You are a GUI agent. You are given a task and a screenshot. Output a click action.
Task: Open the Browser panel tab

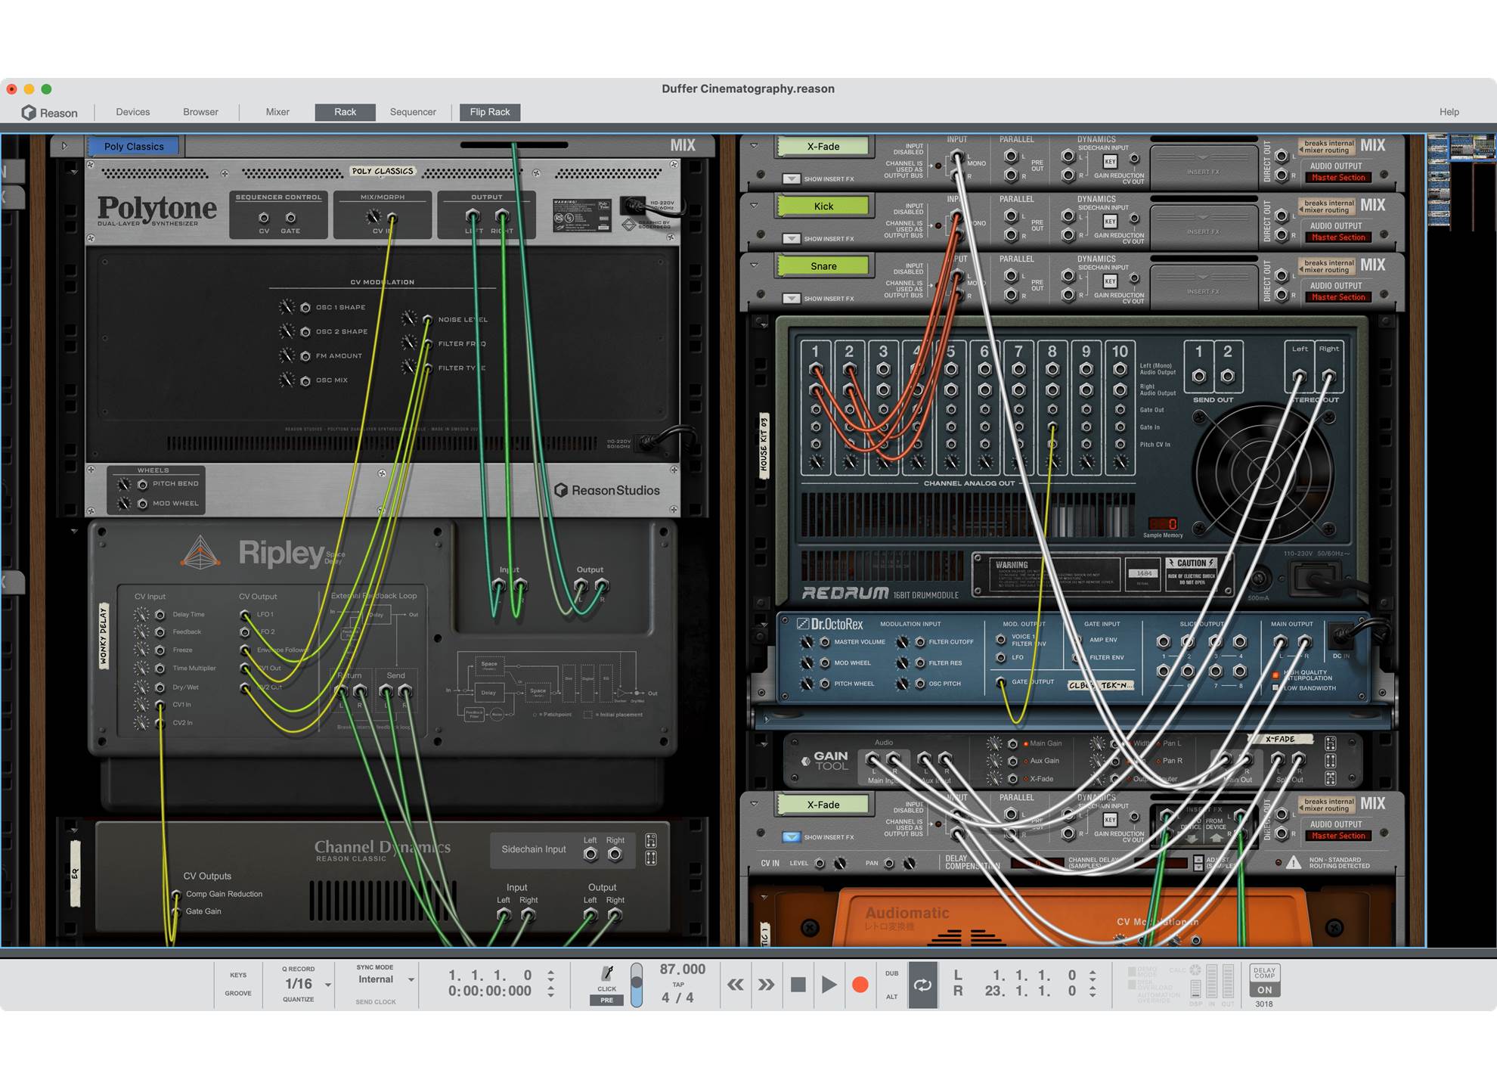click(200, 112)
